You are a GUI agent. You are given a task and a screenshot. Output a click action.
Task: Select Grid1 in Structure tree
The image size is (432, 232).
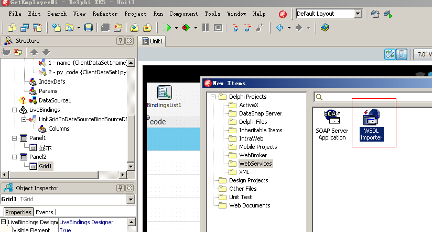point(45,166)
